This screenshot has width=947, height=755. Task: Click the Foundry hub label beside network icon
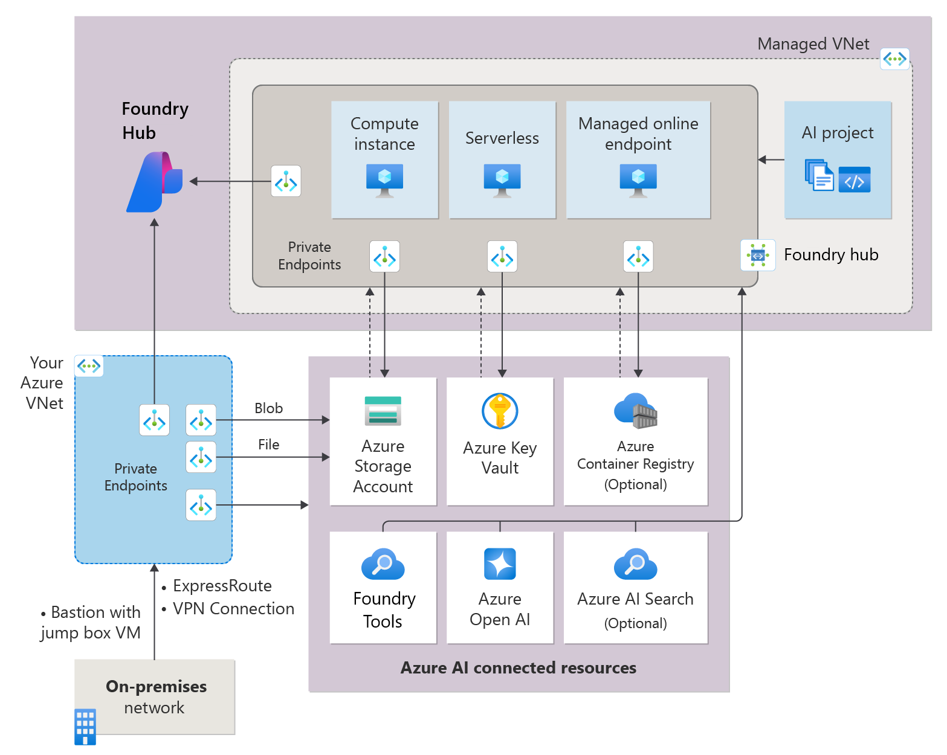tap(831, 255)
